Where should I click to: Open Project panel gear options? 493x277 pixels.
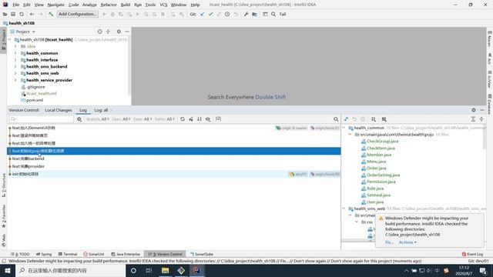click(119, 32)
